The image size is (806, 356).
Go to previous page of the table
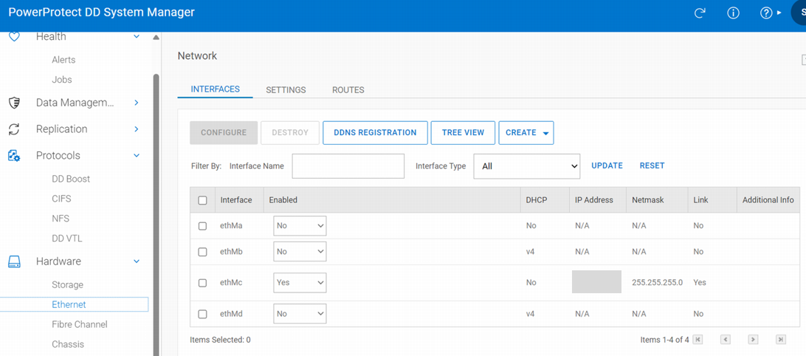[726, 340]
